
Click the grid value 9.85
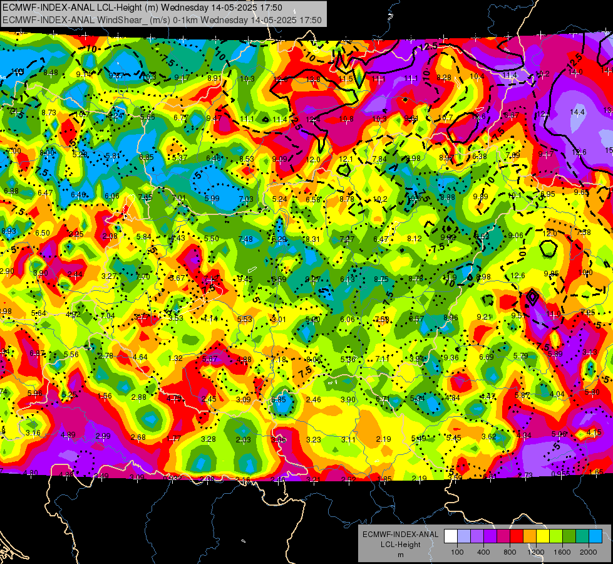click(551, 274)
